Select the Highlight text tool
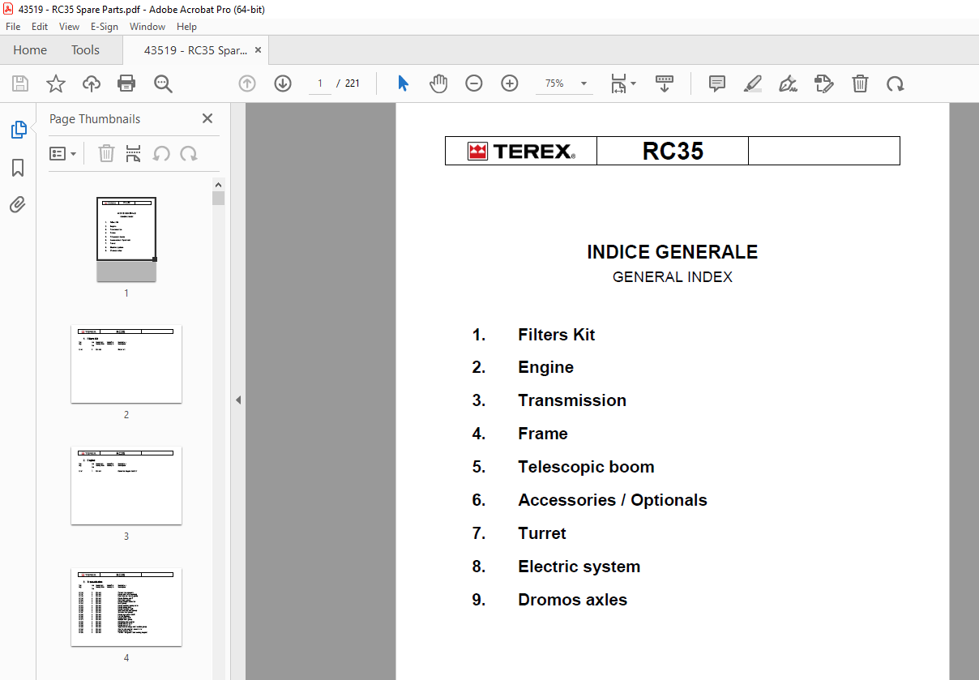This screenshot has width=979, height=680. coord(753,83)
